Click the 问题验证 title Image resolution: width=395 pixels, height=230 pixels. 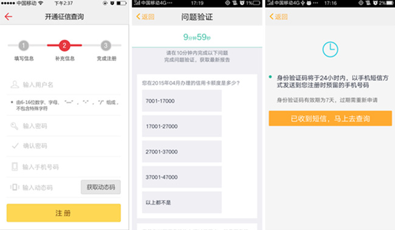(x=197, y=17)
